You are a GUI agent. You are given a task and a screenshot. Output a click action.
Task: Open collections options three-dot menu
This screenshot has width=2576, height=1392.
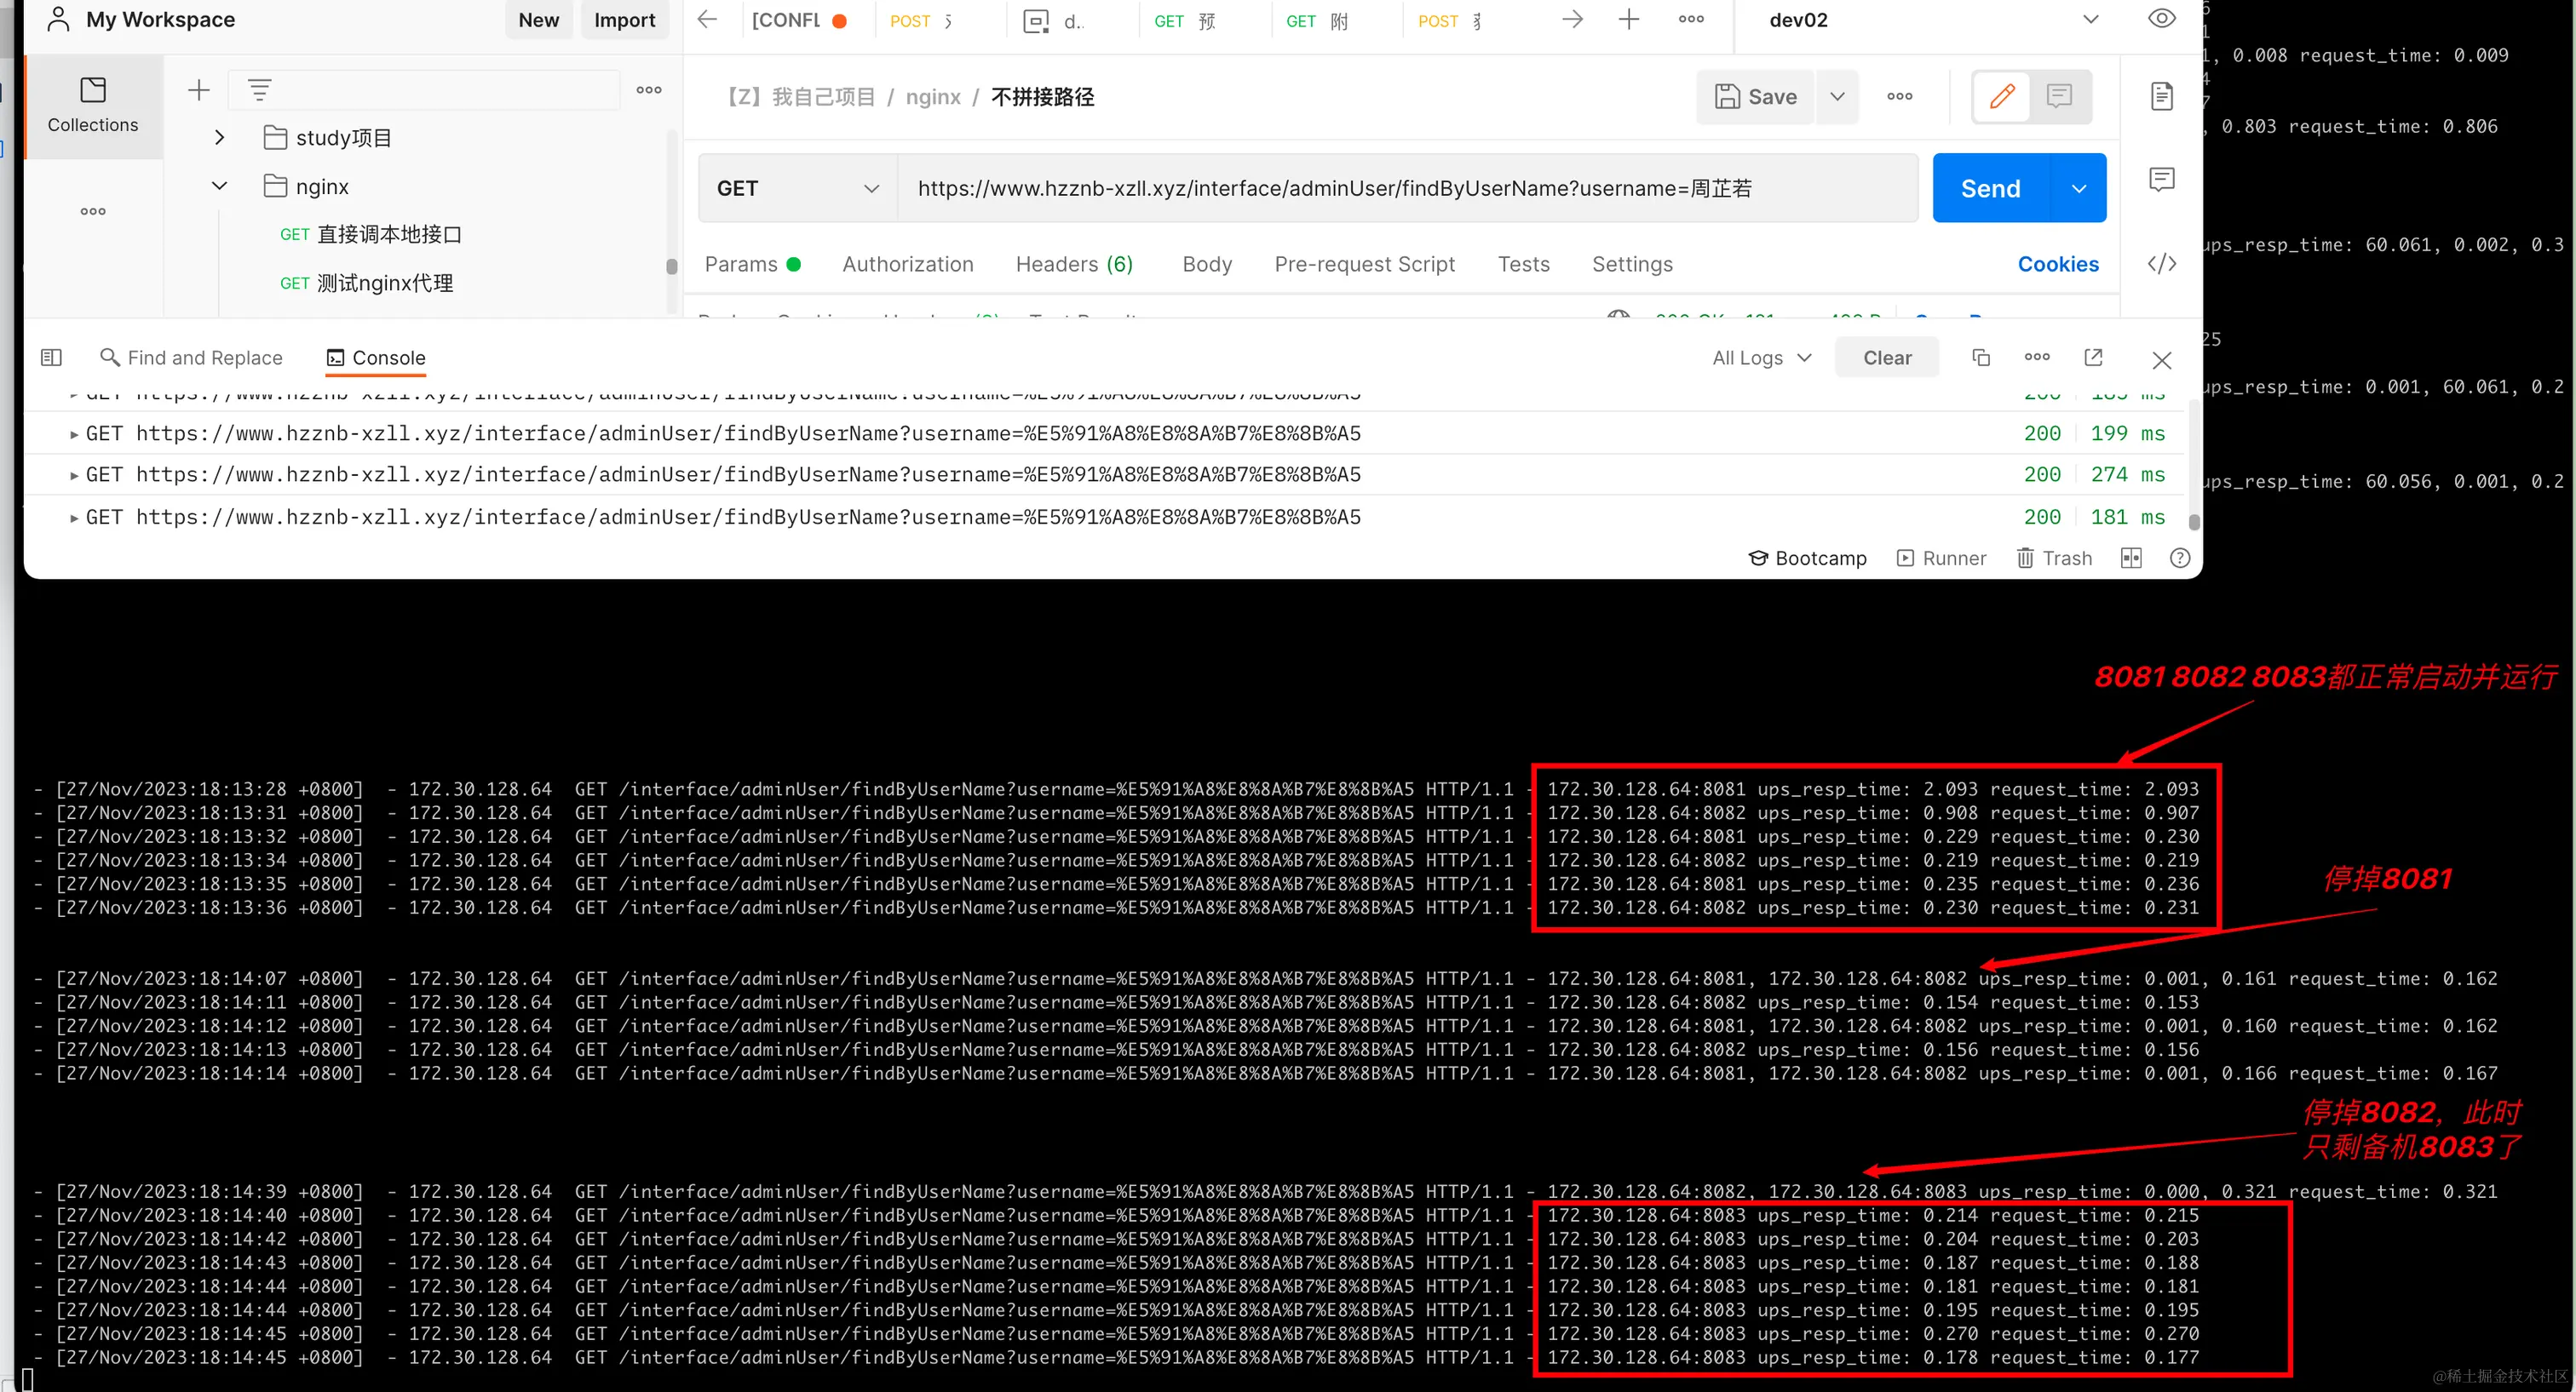pos(649,90)
